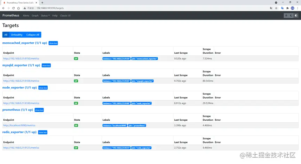This screenshot has width=301, height=164.
Task: Open the translate page icon
Action: 271,8
